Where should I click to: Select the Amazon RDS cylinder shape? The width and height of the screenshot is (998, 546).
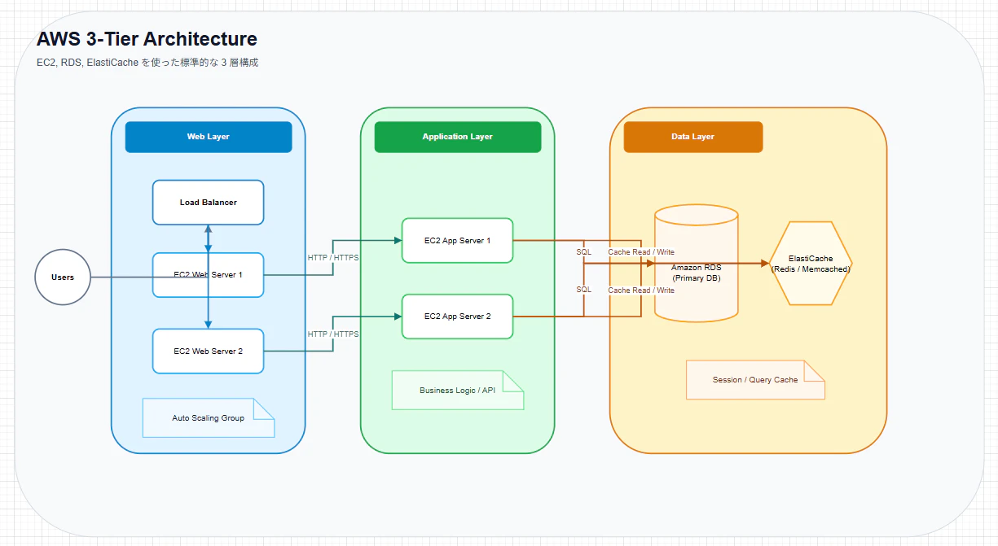point(697,263)
